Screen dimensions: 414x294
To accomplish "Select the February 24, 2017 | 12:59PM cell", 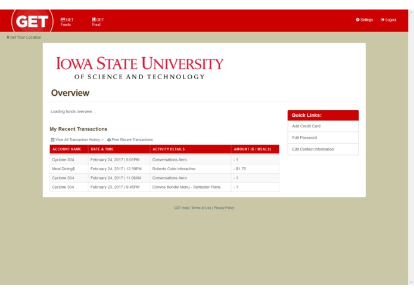I will (119, 169).
